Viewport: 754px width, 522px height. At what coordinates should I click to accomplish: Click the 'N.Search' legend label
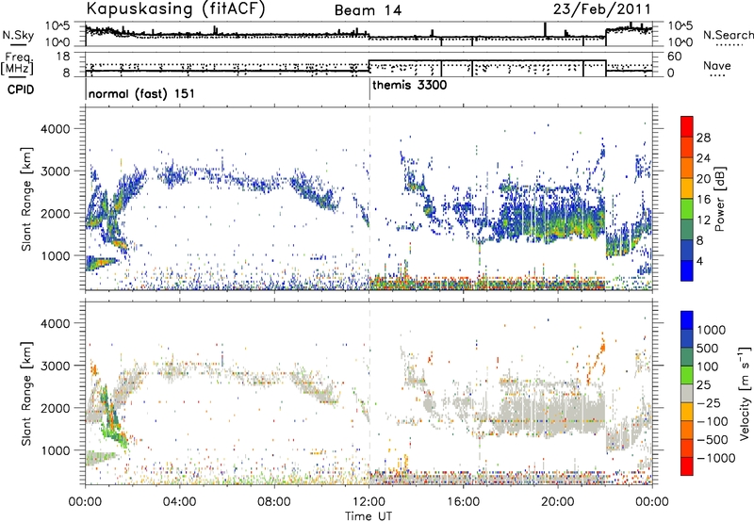tap(728, 35)
